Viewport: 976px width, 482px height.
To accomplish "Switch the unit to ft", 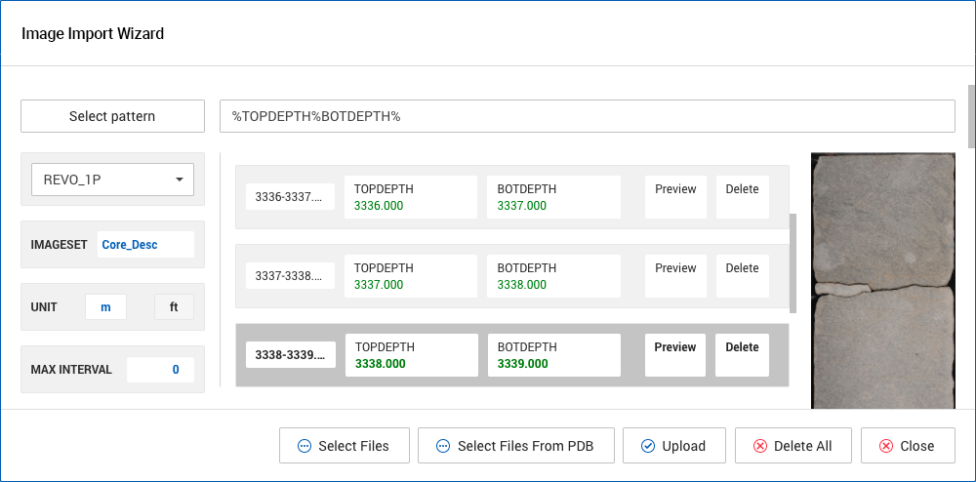I will 174,307.
